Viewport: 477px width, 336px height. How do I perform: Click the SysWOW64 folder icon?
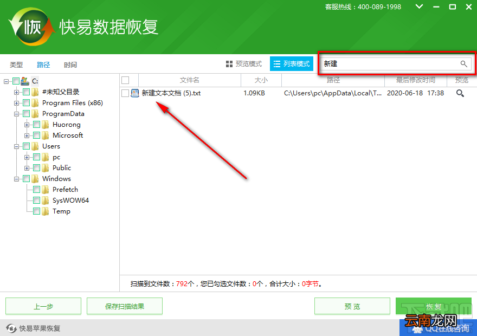point(46,201)
